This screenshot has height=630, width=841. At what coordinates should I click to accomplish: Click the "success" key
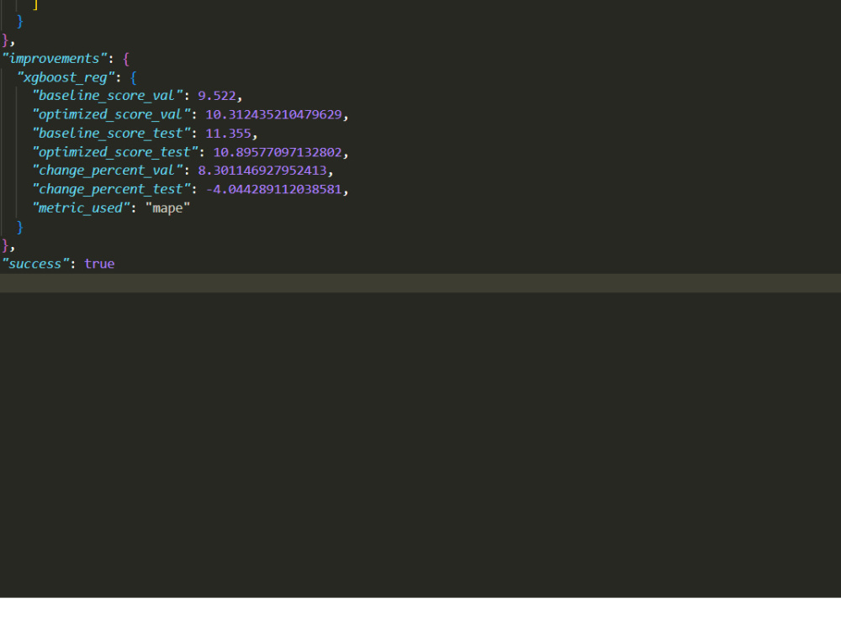[x=35, y=264]
